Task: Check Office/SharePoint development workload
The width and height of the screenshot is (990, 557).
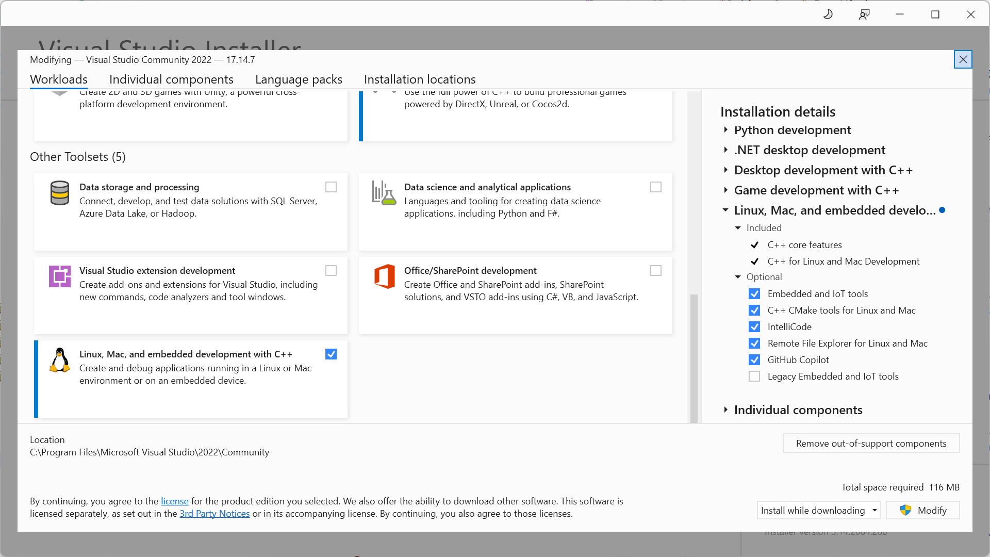Action: [x=656, y=271]
